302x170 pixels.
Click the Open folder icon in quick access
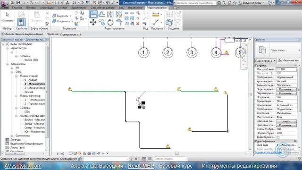13,3
